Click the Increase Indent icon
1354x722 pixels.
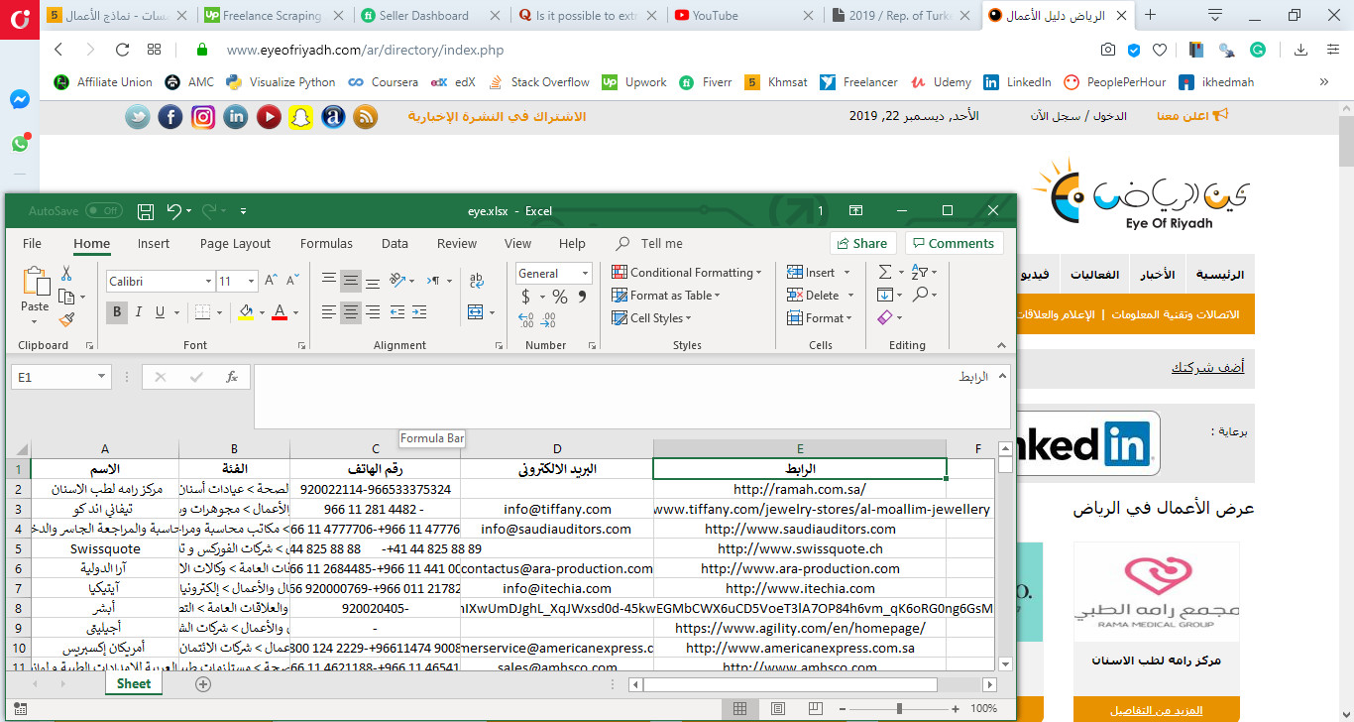(421, 312)
